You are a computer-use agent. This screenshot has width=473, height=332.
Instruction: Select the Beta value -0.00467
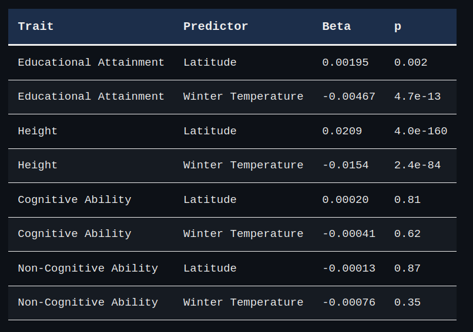[x=348, y=96]
